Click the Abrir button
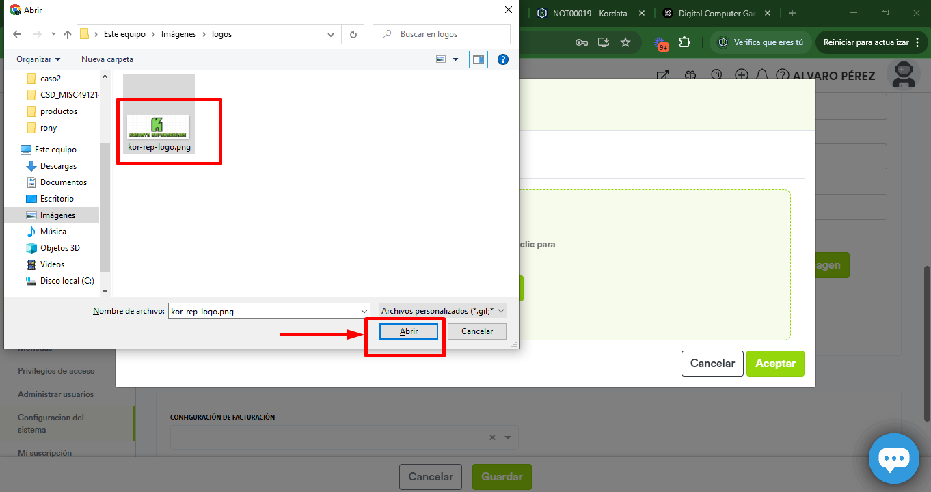Screen dimensions: 931x492 409,331
